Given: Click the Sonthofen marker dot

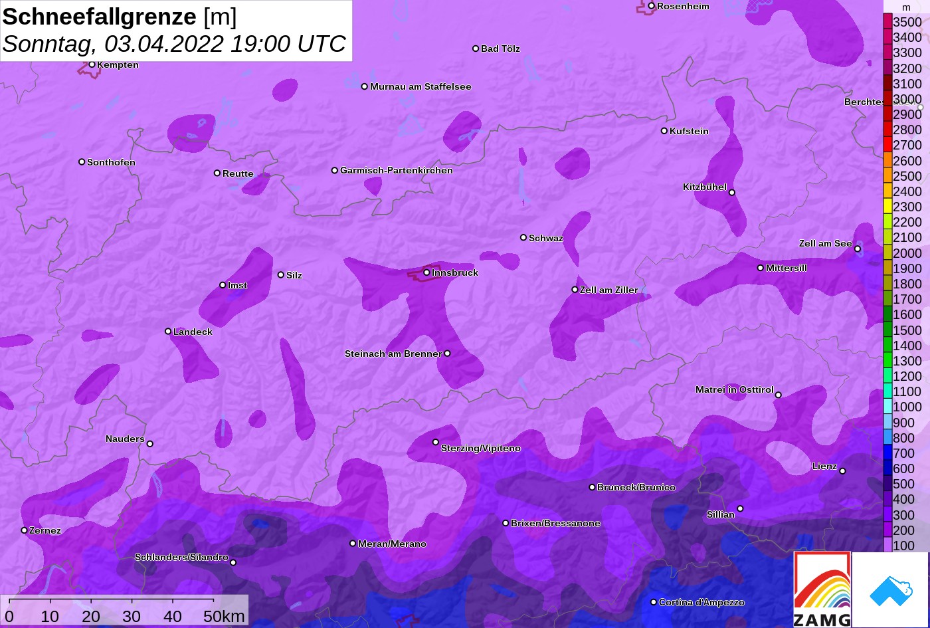Looking at the screenshot, I should pyautogui.click(x=82, y=162).
